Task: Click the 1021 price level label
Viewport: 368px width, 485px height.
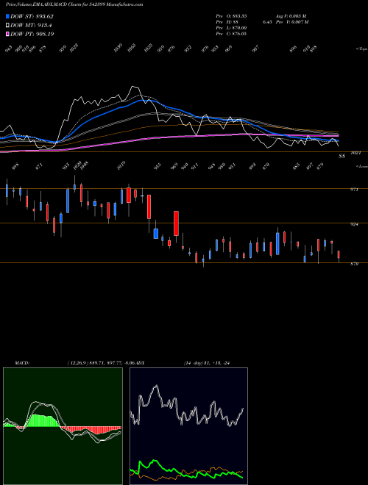Action: click(356, 153)
